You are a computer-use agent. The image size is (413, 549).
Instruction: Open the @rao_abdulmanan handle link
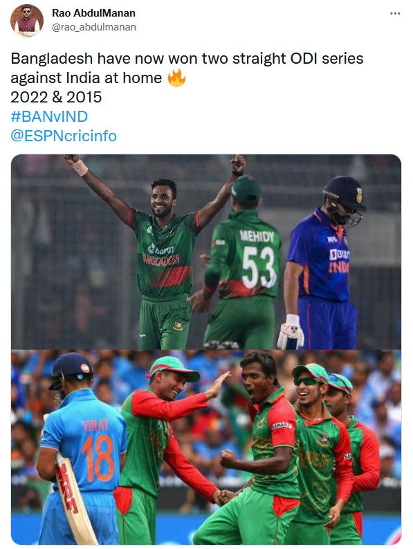[x=94, y=27]
